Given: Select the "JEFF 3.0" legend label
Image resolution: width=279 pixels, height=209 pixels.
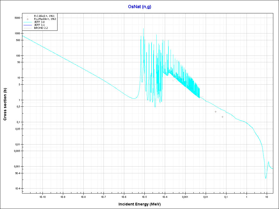Looking at the screenshot, I should (x=39, y=22).
